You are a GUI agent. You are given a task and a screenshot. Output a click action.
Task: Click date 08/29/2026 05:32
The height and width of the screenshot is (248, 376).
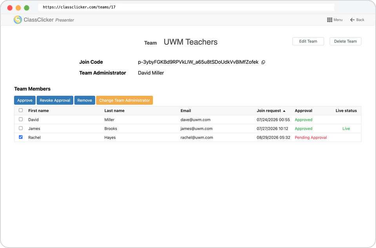[273, 137]
